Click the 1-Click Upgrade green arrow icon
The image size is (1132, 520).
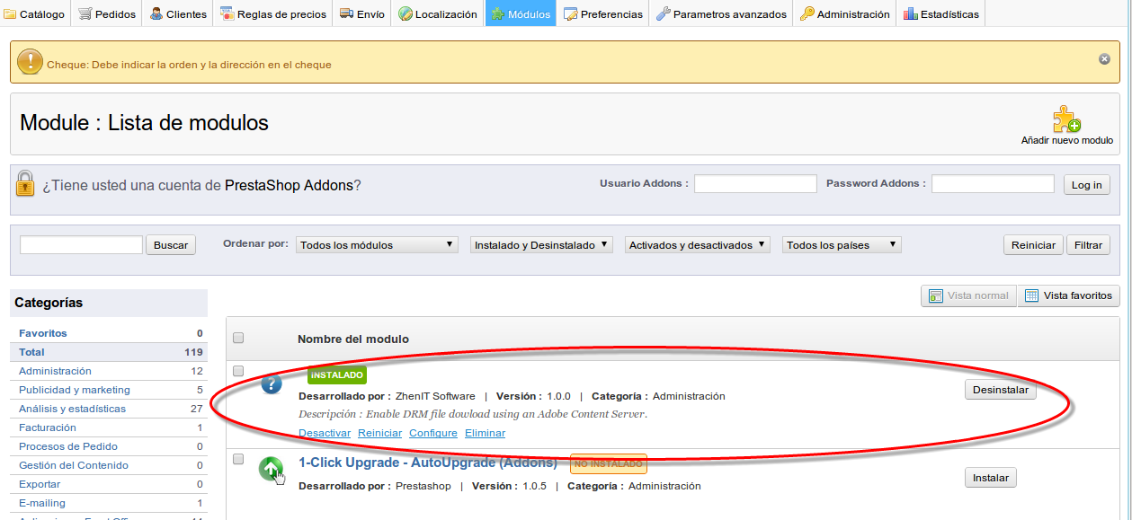point(272,470)
